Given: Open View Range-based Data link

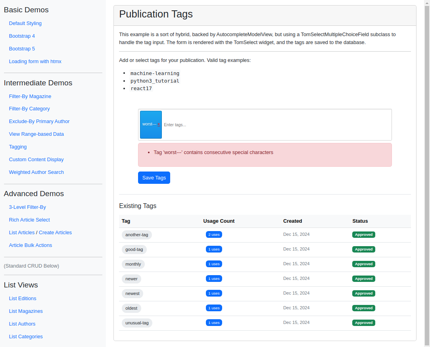Looking at the screenshot, I should (36, 134).
